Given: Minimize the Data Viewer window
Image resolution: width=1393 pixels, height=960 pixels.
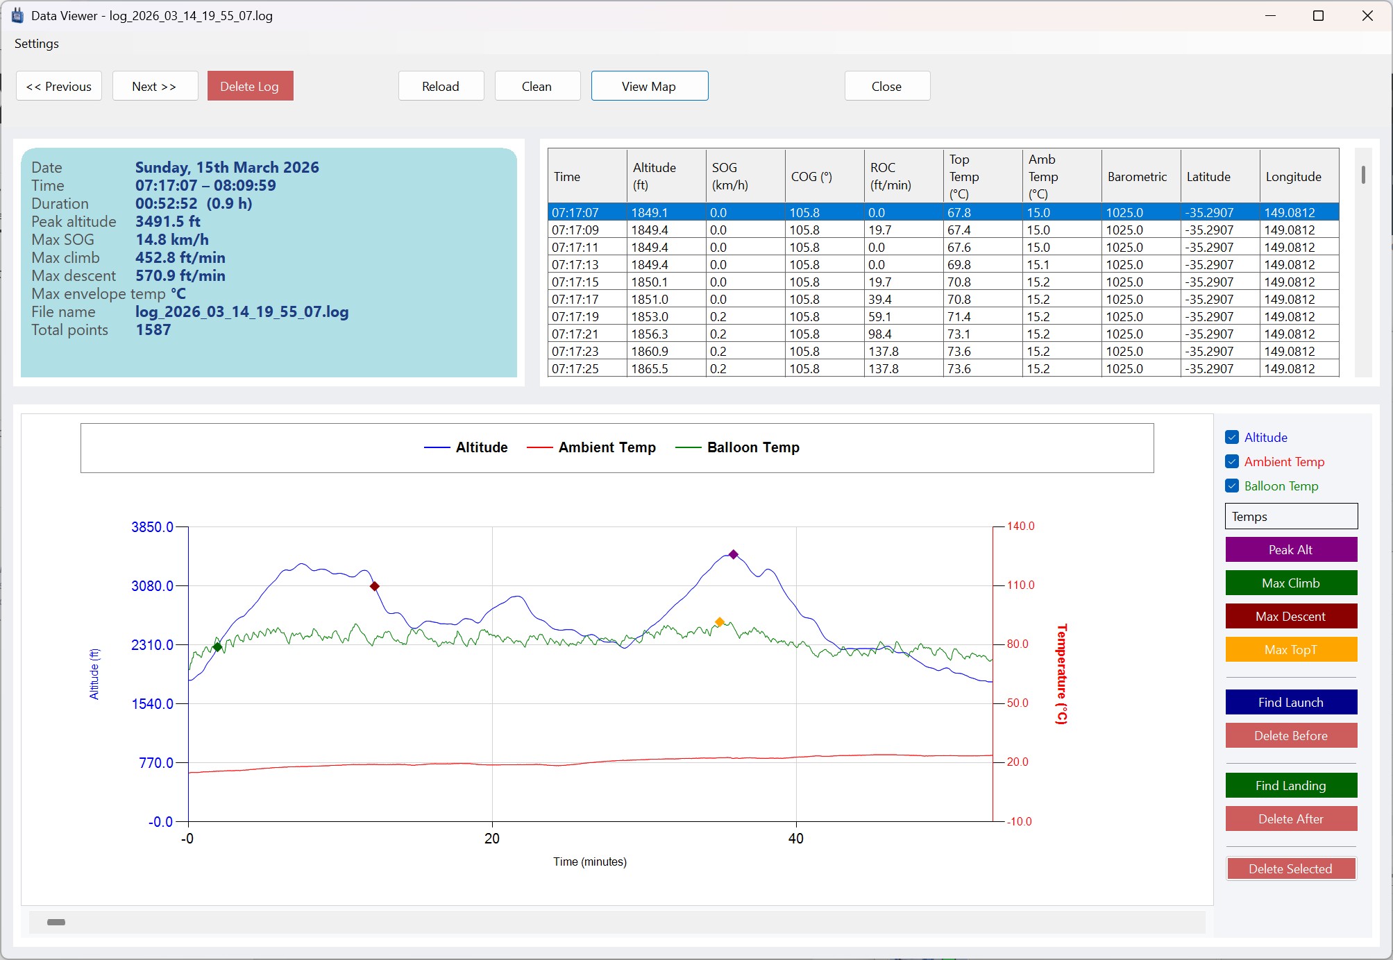Looking at the screenshot, I should coord(1270,15).
